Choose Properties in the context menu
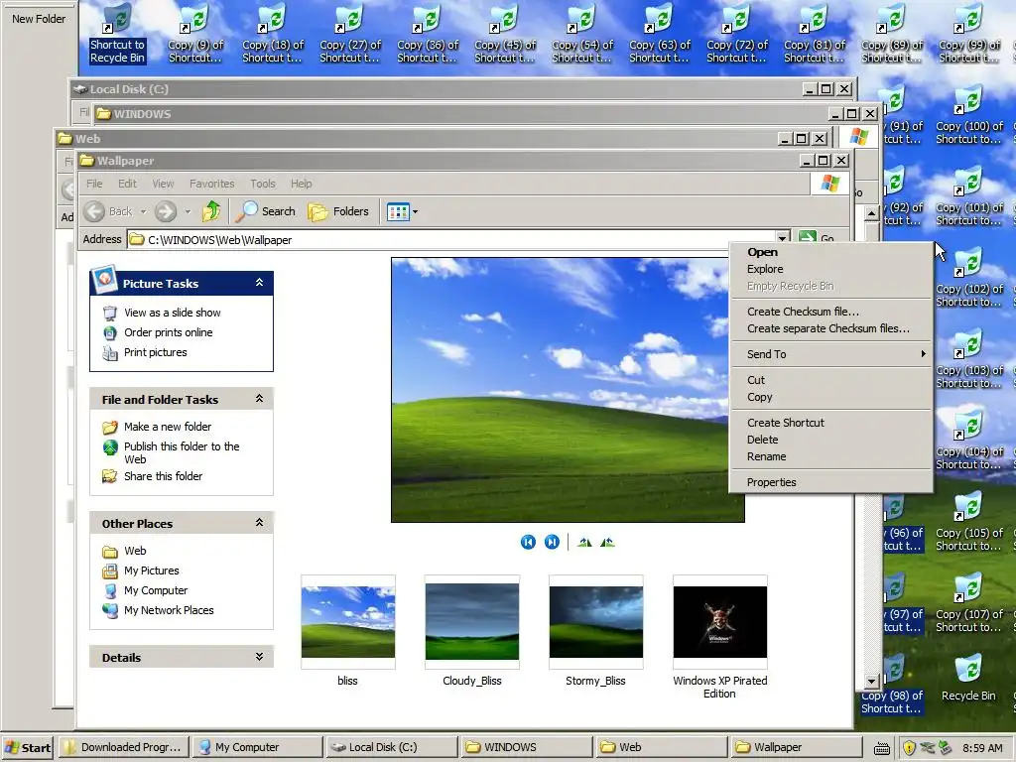Screen dimensions: 1016x762 click(831, 482)
